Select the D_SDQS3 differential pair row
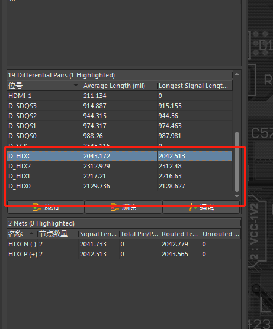The height and width of the screenshot is (329, 273). (x=120, y=106)
